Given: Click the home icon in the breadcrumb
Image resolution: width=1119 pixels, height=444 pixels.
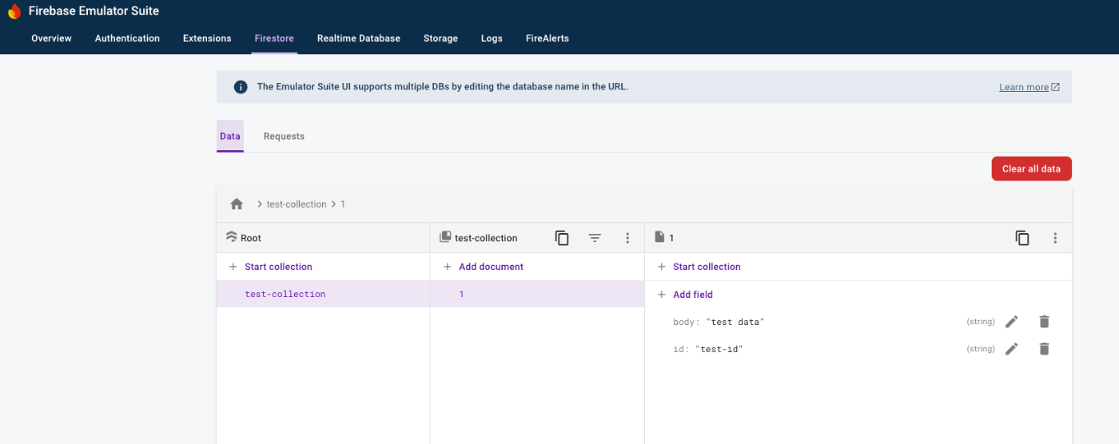Looking at the screenshot, I should 237,204.
